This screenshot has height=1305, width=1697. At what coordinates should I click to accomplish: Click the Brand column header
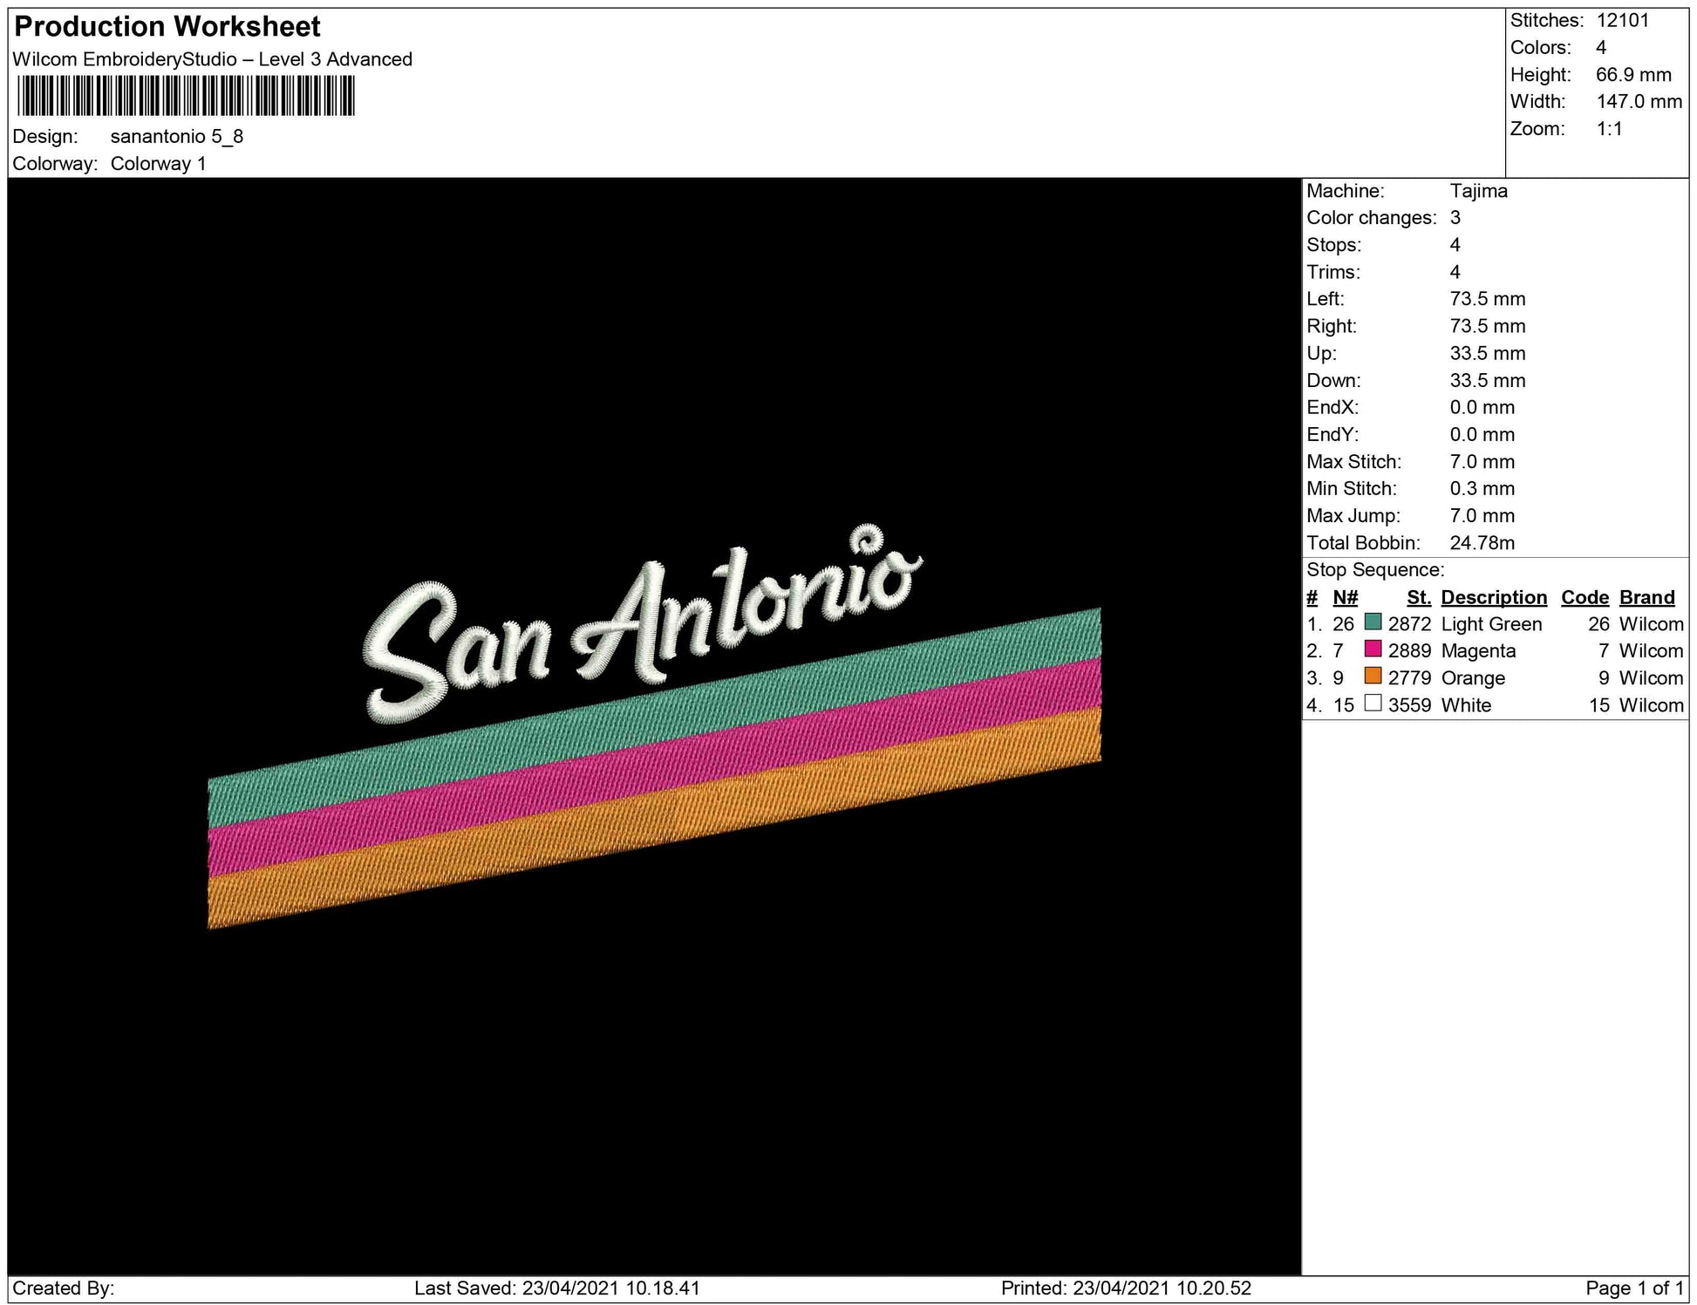(x=1646, y=597)
